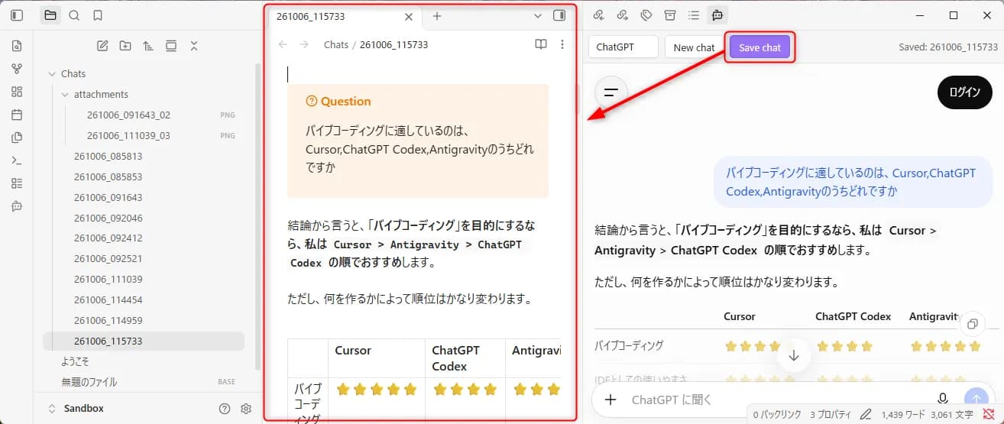Screen dimensions: 1004x424
Task: Change sort order icon in file explorer
Action: coord(148,46)
